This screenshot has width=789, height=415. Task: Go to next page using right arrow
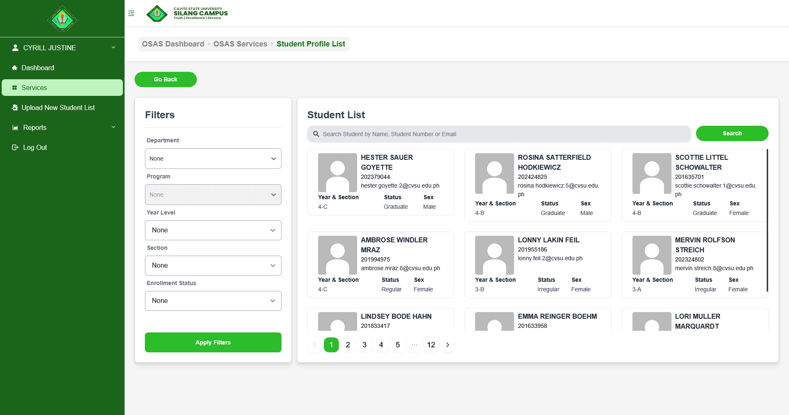pyautogui.click(x=447, y=345)
